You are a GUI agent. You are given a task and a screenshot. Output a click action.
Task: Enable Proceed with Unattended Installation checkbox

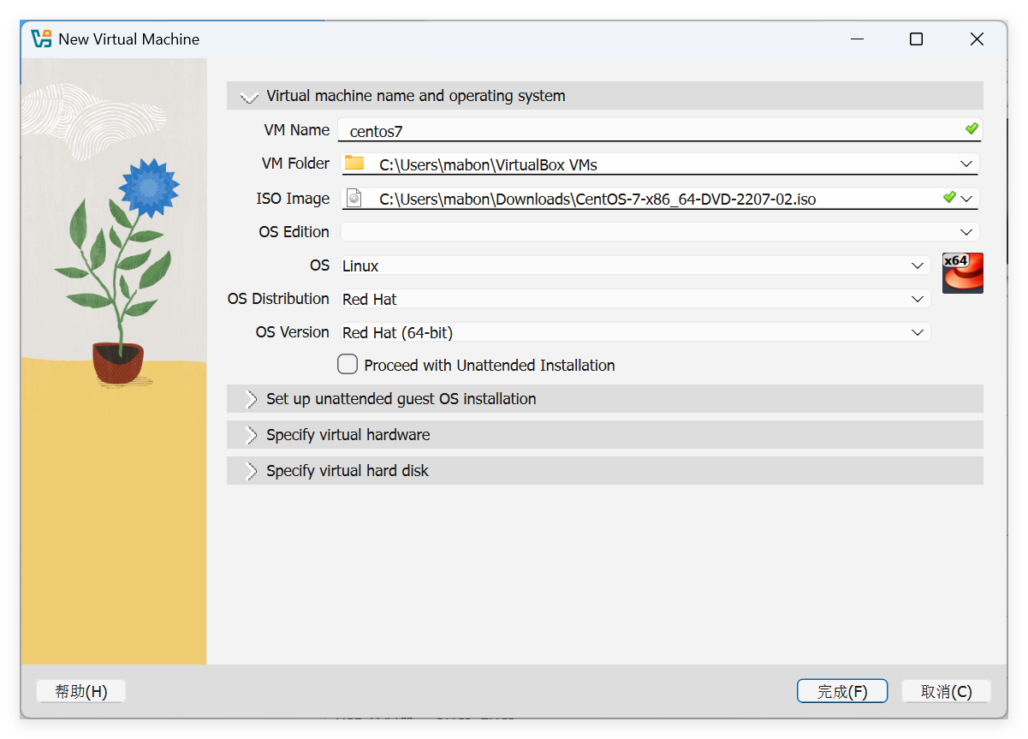pyautogui.click(x=348, y=365)
